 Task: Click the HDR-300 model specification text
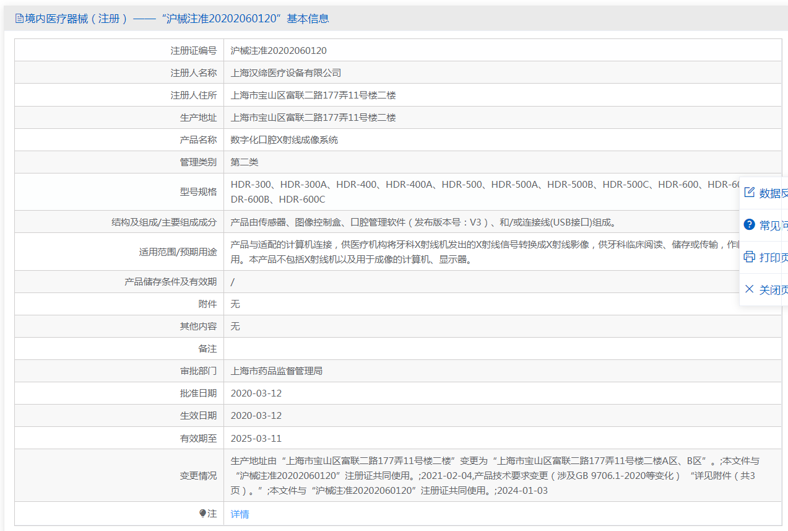486,191
